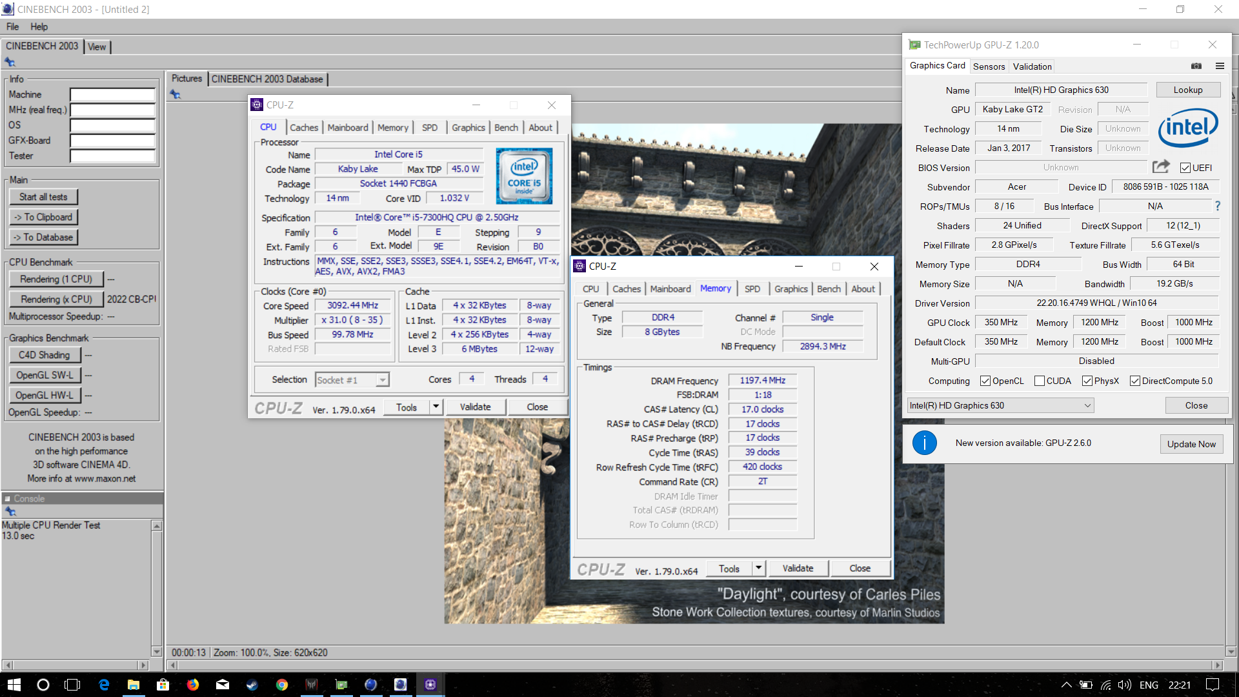Open Mainboard tab in the CPU tab window

(x=348, y=127)
